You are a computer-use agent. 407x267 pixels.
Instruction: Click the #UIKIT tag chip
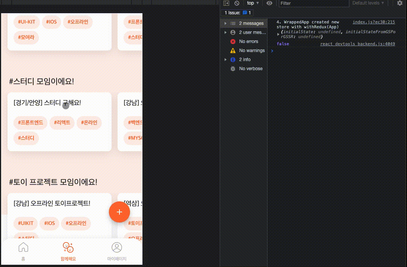26,223
